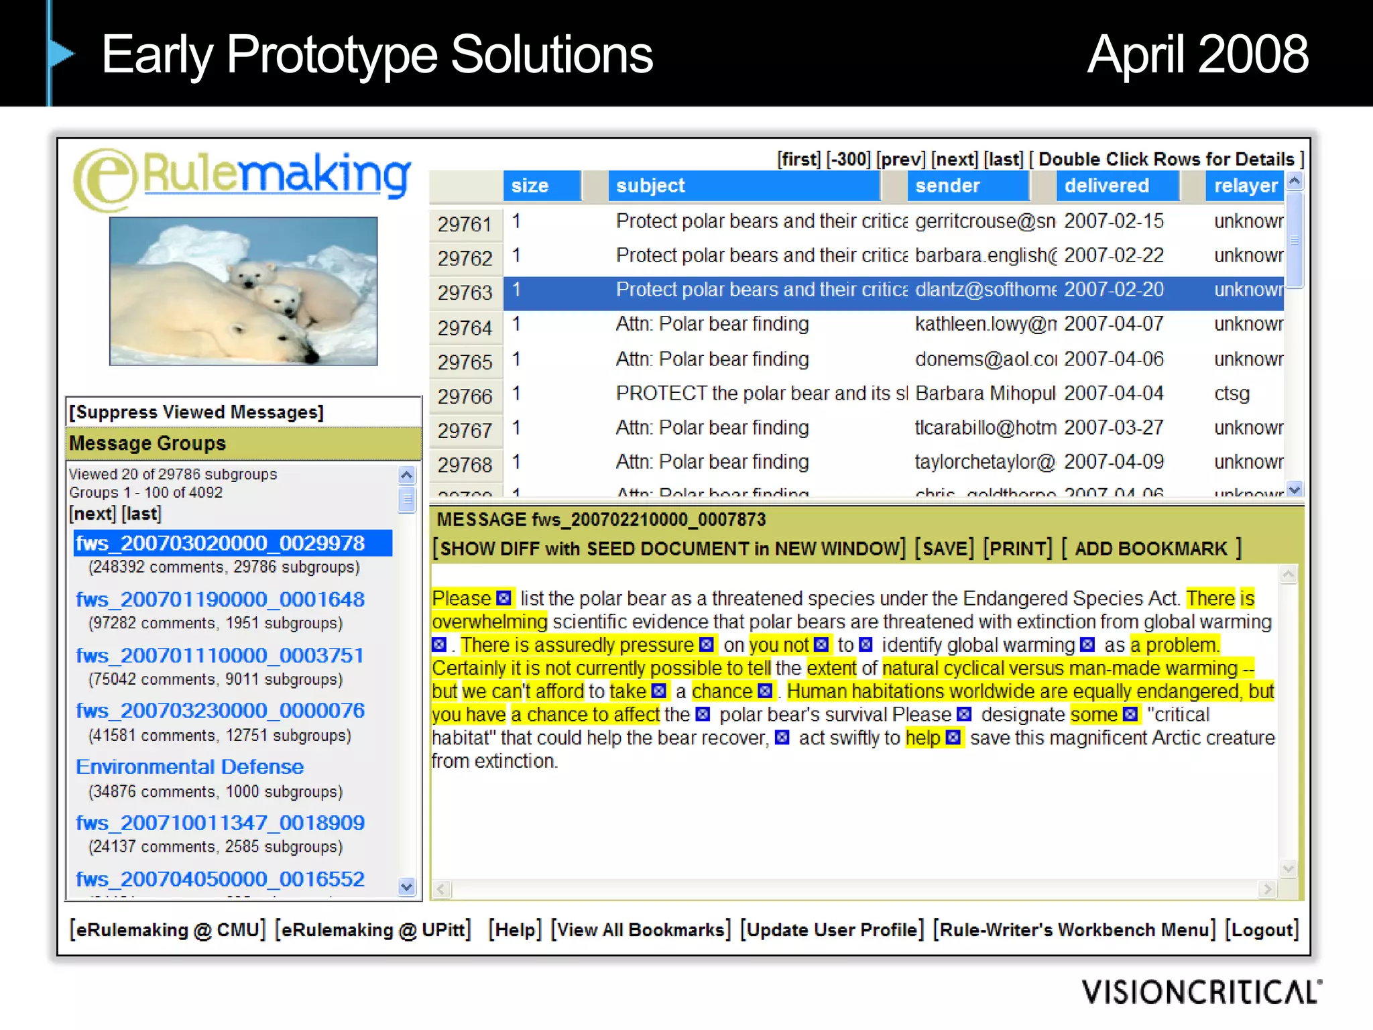Click Message Groups scrollbar thumb

click(x=406, y=499)
